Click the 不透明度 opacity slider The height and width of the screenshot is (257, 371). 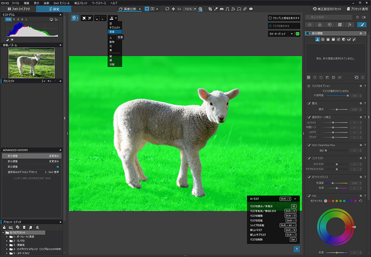point(337,95)
